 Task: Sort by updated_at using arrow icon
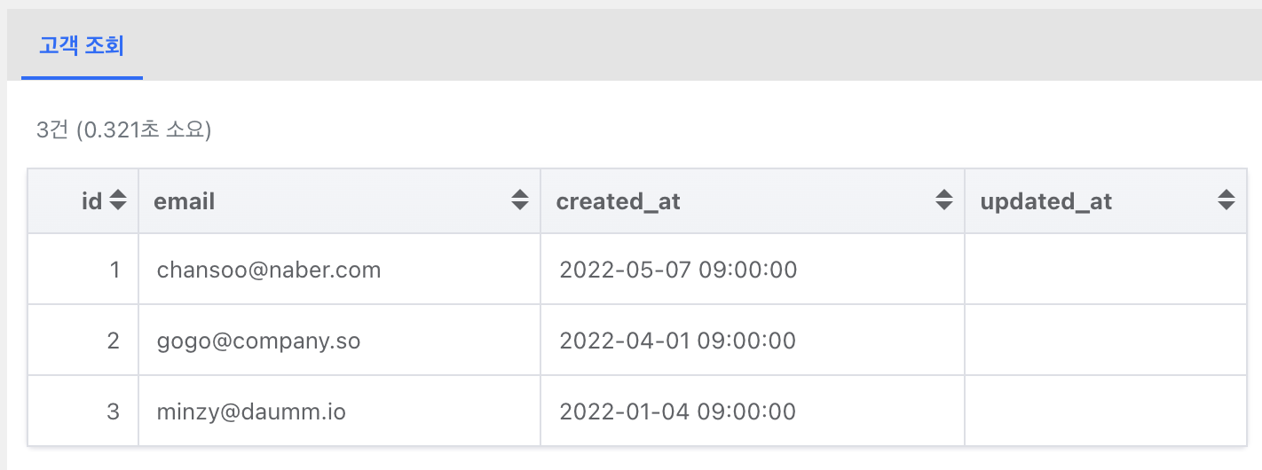pos(1227,201)
